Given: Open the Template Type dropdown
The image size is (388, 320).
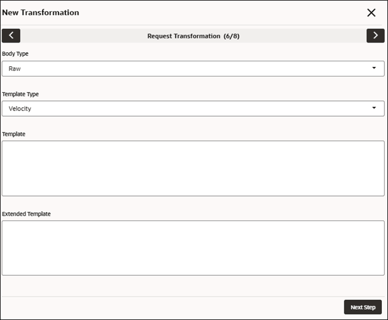Looking at the screenshot, I should tap(193, 108).
